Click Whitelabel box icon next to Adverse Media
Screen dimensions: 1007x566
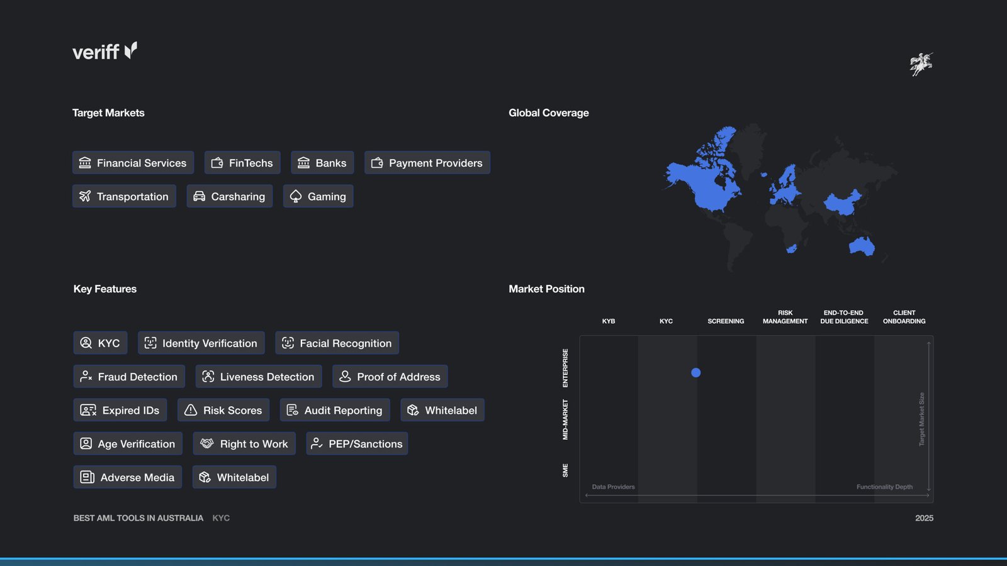tap(205, 477)
